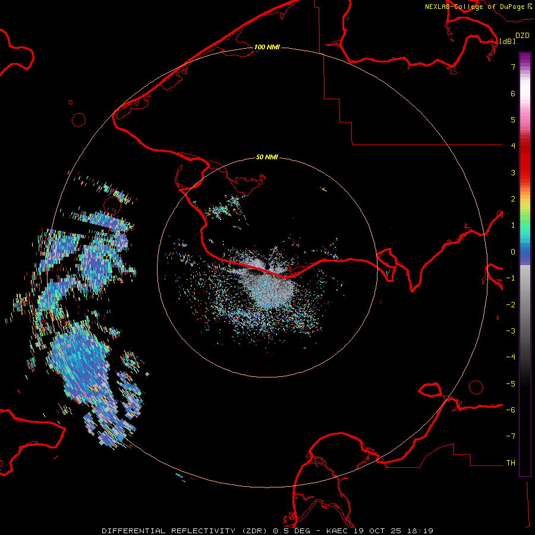Click the "18:19" timestamp in the caption
The image size is (535, 535).
point(419,531)
